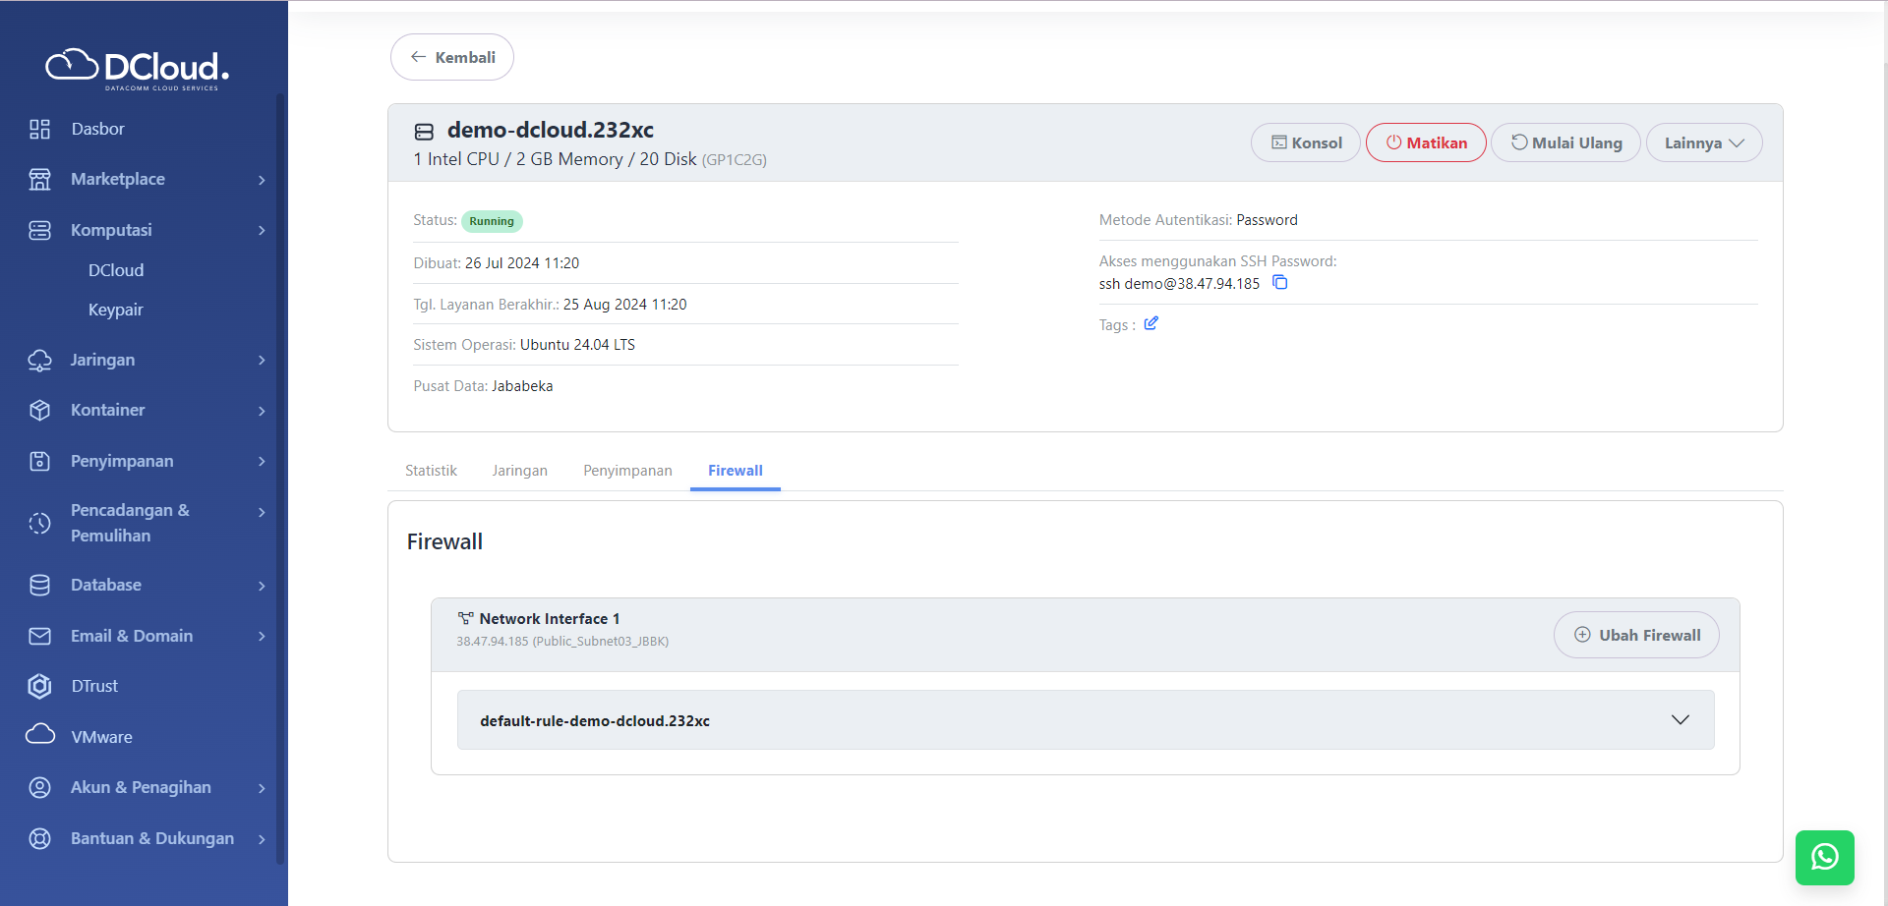This screenshot has height=906, width=1888.
Task: Switch to the Statistik tab
Action: tap(431, 471)
